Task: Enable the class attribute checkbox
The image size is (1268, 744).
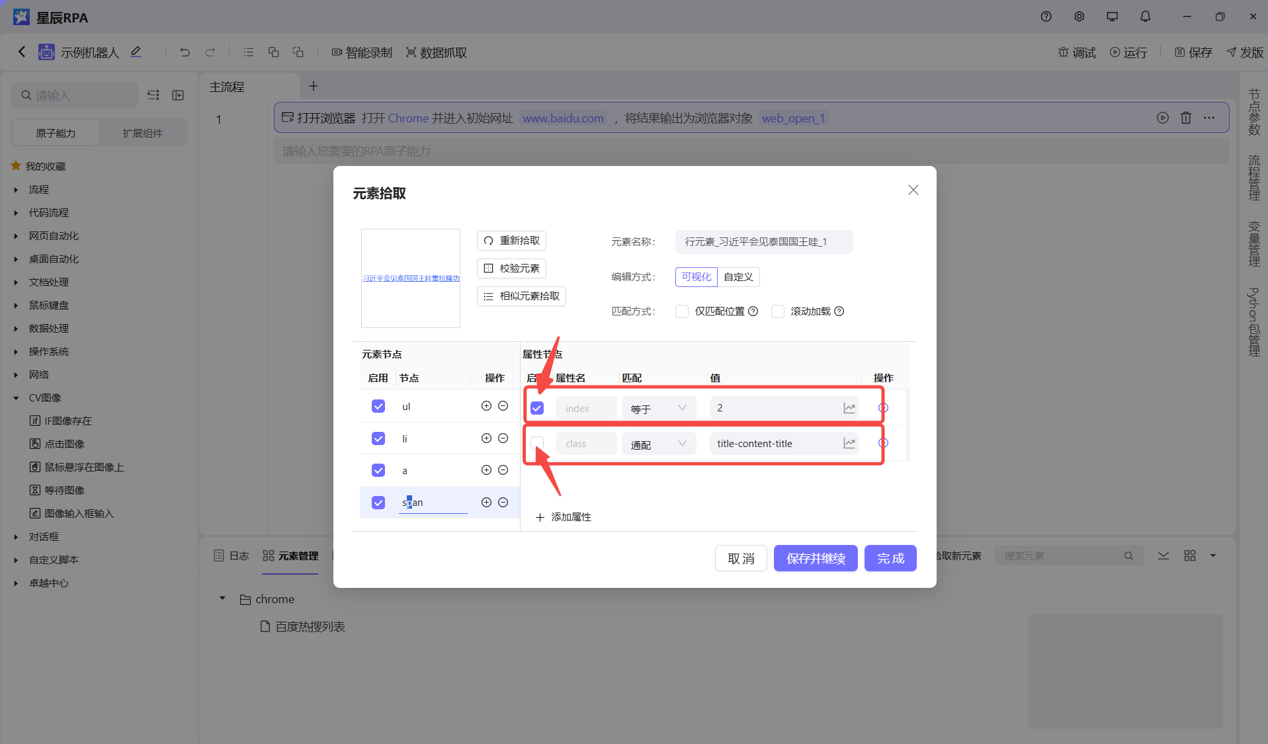Action: click(x=537, y=443)
